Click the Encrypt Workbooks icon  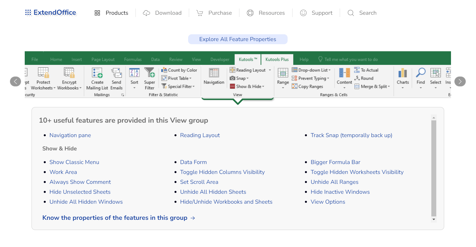tap(69, 73)
